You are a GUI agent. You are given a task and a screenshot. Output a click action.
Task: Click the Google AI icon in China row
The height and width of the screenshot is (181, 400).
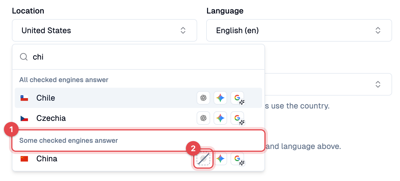point(237,159)
